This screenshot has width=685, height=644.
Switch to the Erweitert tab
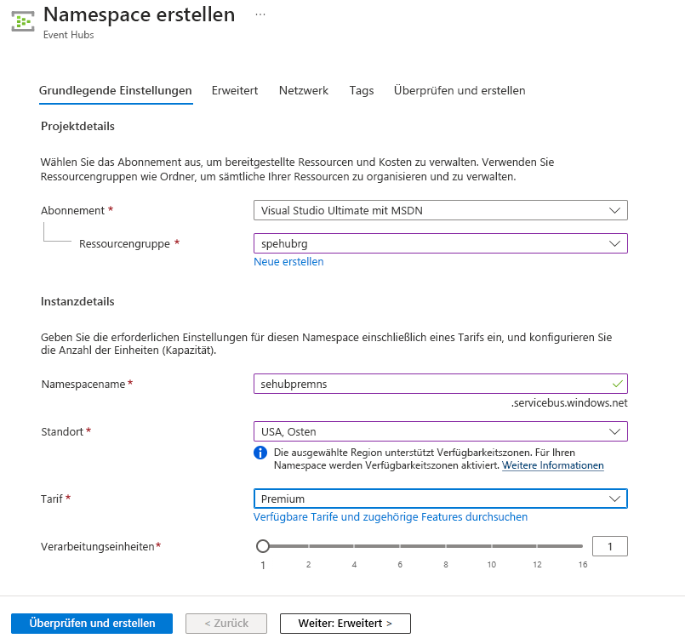click(x=235, y=90)
